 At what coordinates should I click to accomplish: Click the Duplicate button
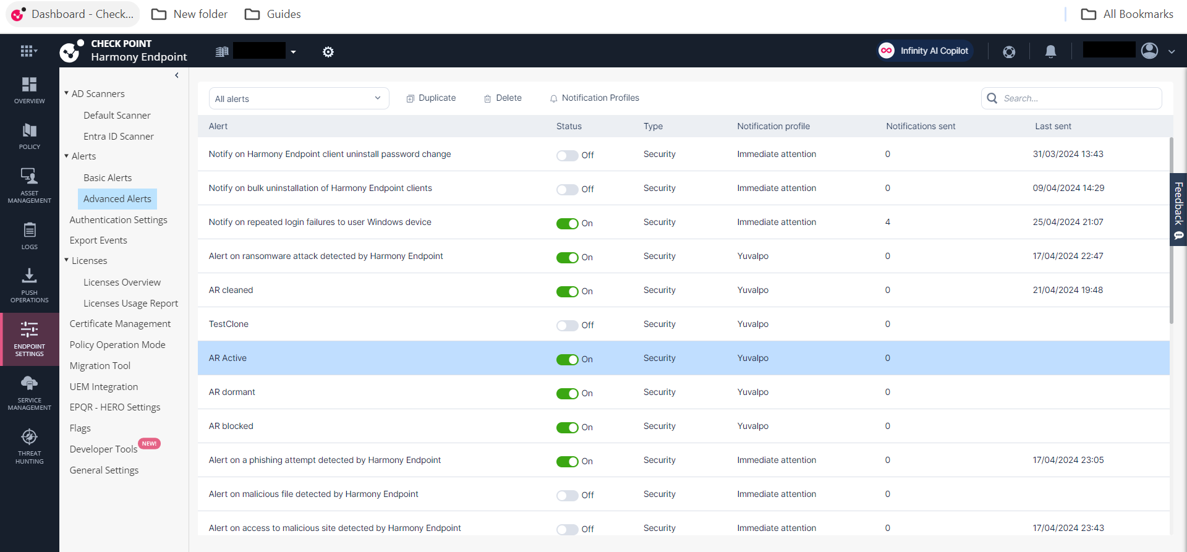pos(431,98)
